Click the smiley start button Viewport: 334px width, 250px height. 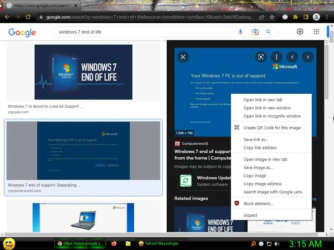[9, 244]
